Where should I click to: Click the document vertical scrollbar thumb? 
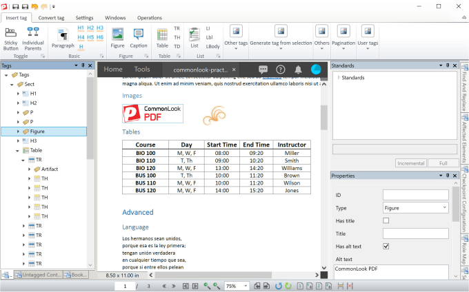pyautogui.click(x=324, y=117)
